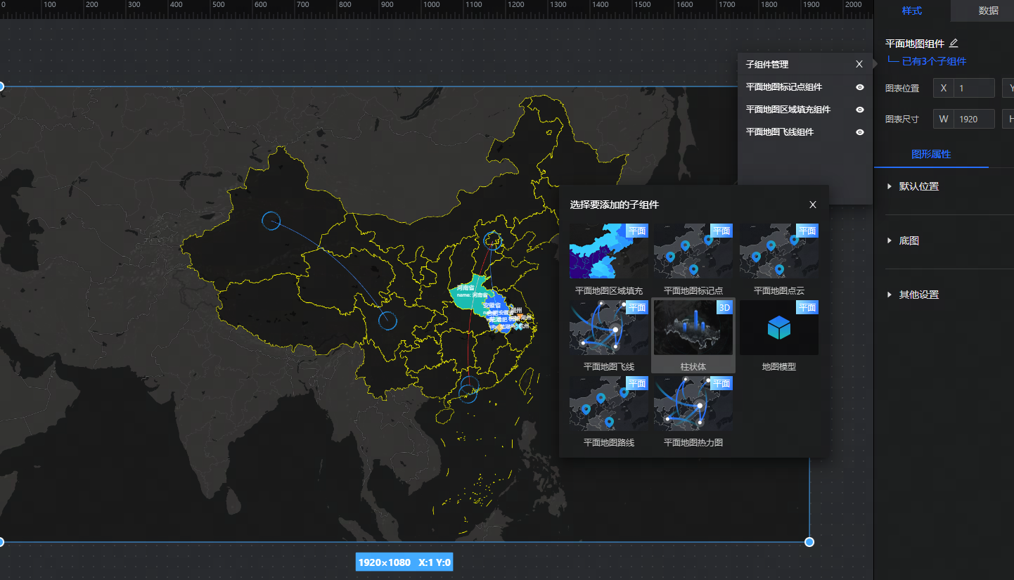This screenshot has height=580, width=1014.
Task: Switch to the 数据 tab
Action: click(988, 11)
